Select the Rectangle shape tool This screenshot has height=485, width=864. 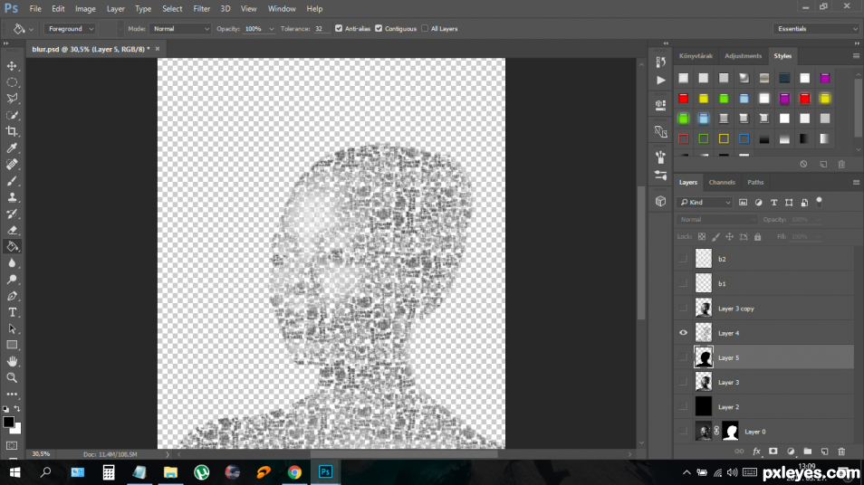[x=12, y=345]
